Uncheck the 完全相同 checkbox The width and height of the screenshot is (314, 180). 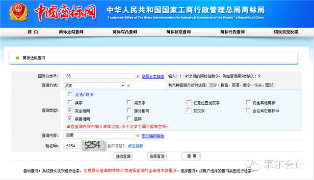[70, 111]
